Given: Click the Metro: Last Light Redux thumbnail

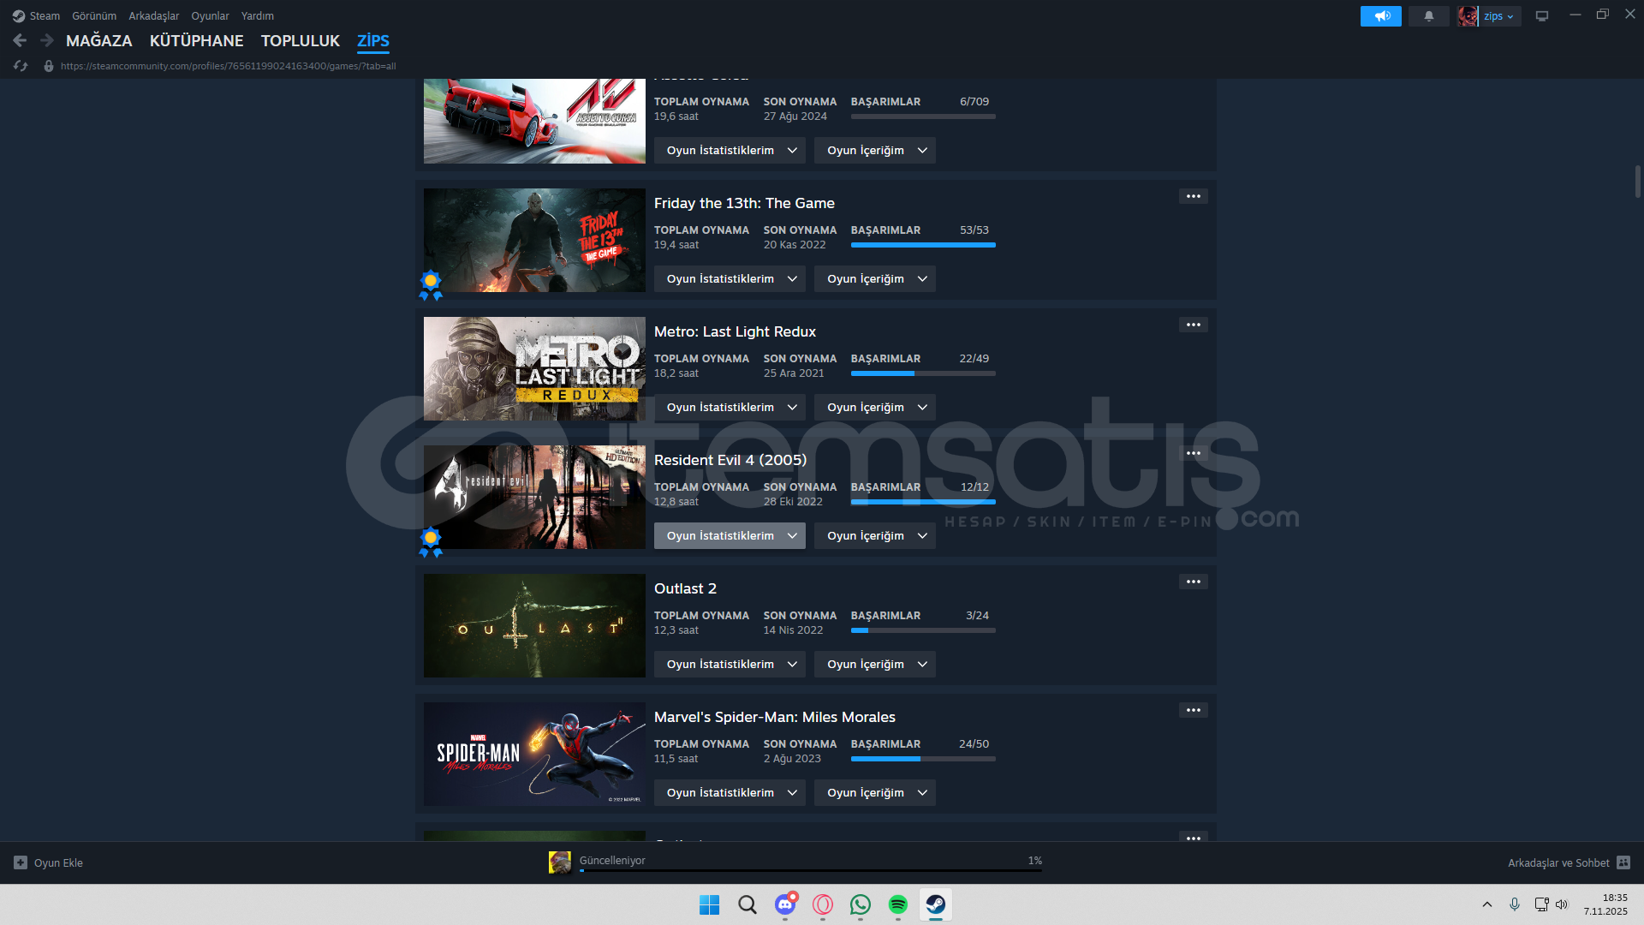Looking at the screenshot, I should (534, 368).
